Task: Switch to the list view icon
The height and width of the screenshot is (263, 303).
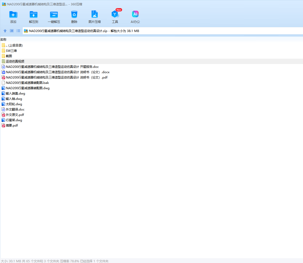Action: [18, 31]
